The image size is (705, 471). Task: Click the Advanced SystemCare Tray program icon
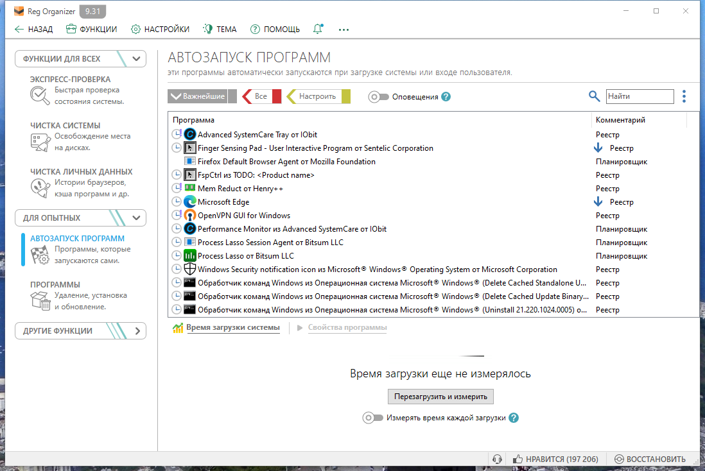[x=190, y=134]
